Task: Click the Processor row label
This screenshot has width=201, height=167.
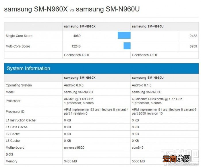Action: (13, 101)
